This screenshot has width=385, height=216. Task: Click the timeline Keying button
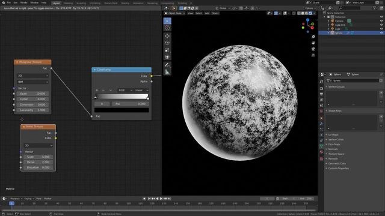click(x=28, y=199)
